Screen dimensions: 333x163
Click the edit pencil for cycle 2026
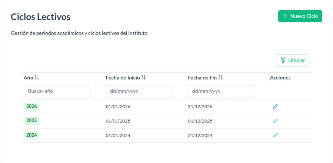click(x=275, y=107)
